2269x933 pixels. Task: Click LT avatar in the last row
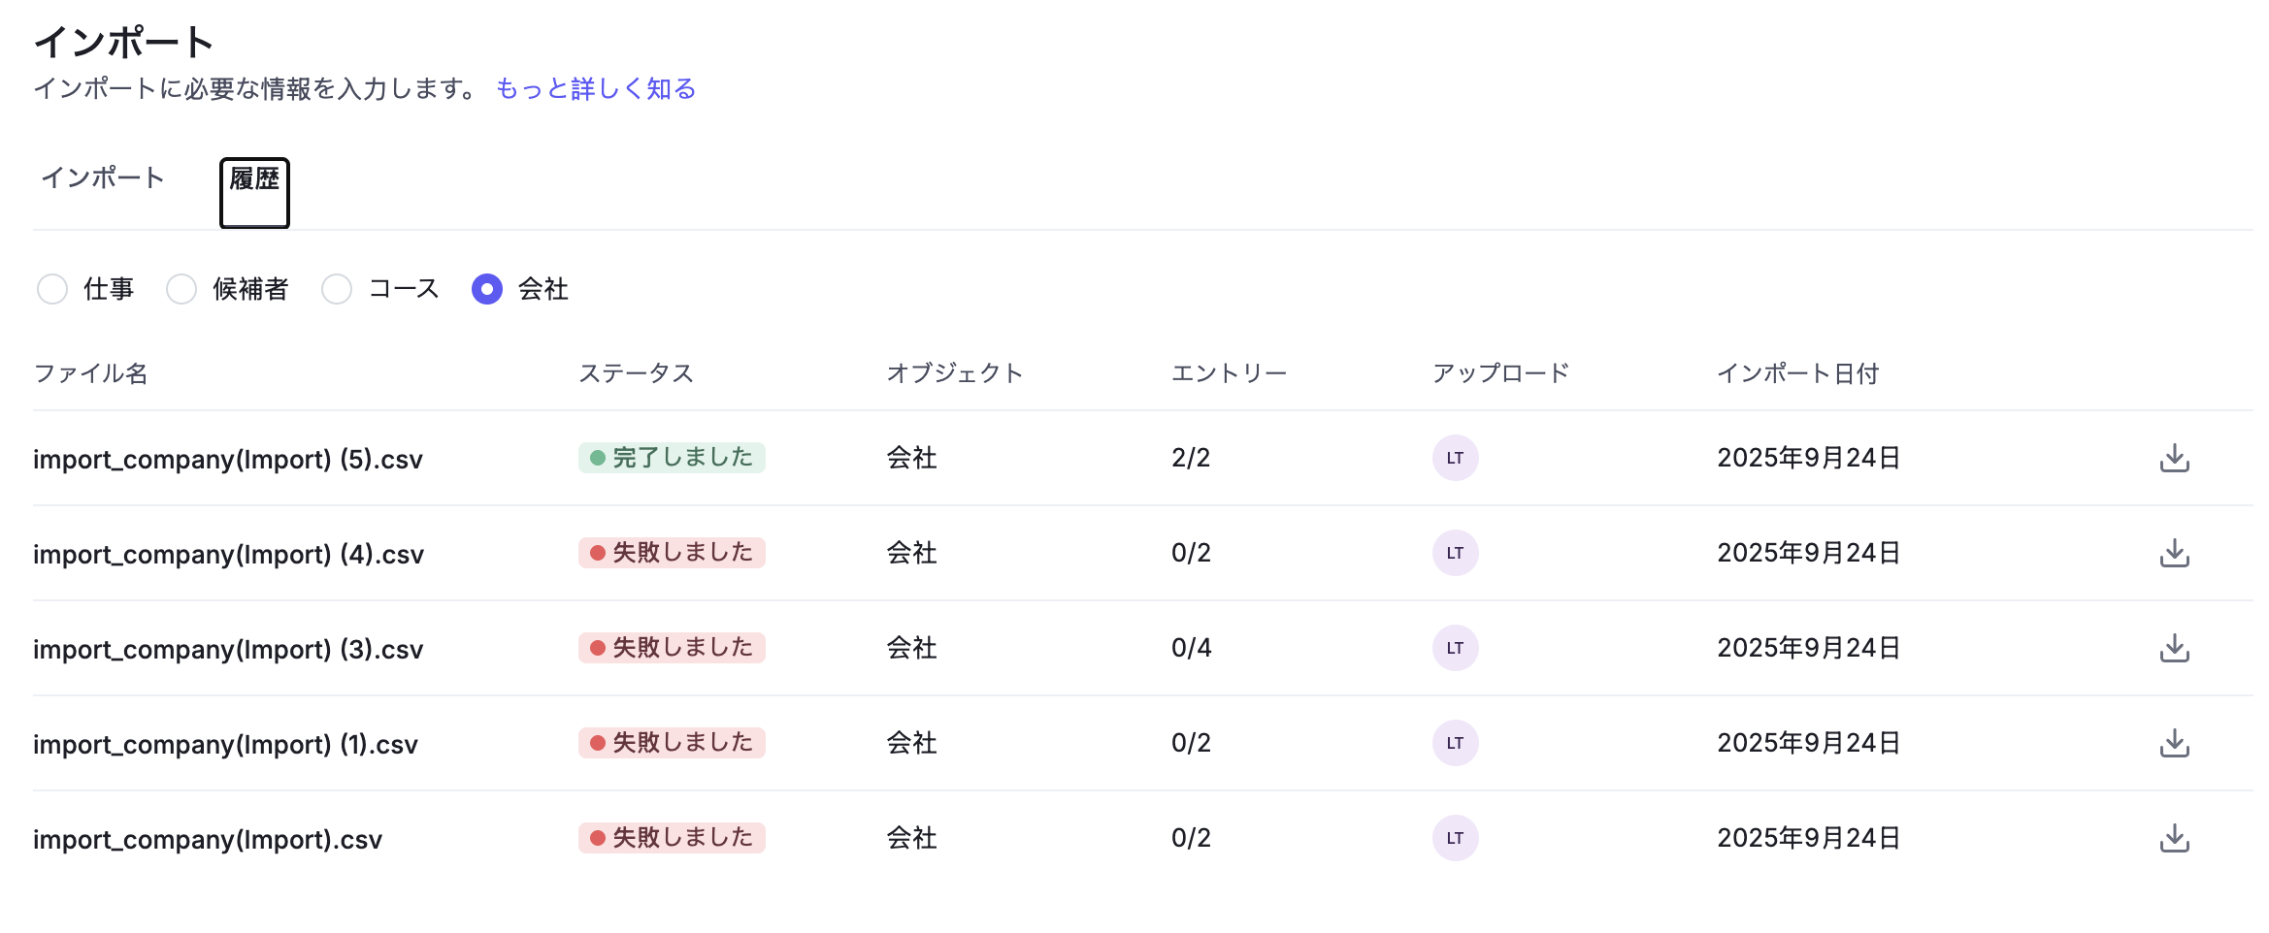[x=1455, y=838]
